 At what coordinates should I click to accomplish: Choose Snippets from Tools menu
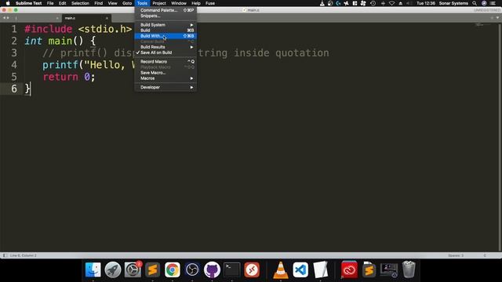tap(166, 16)
